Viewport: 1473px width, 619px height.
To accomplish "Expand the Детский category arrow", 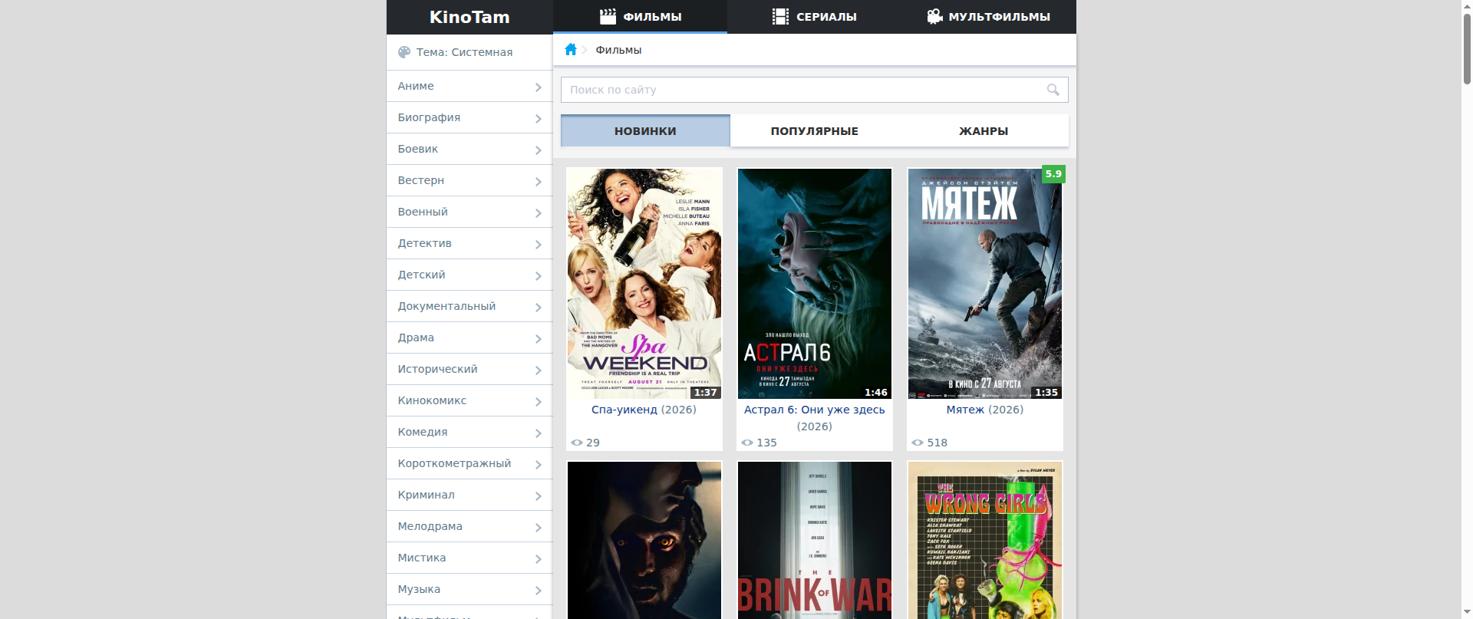I will coord(538,275).
